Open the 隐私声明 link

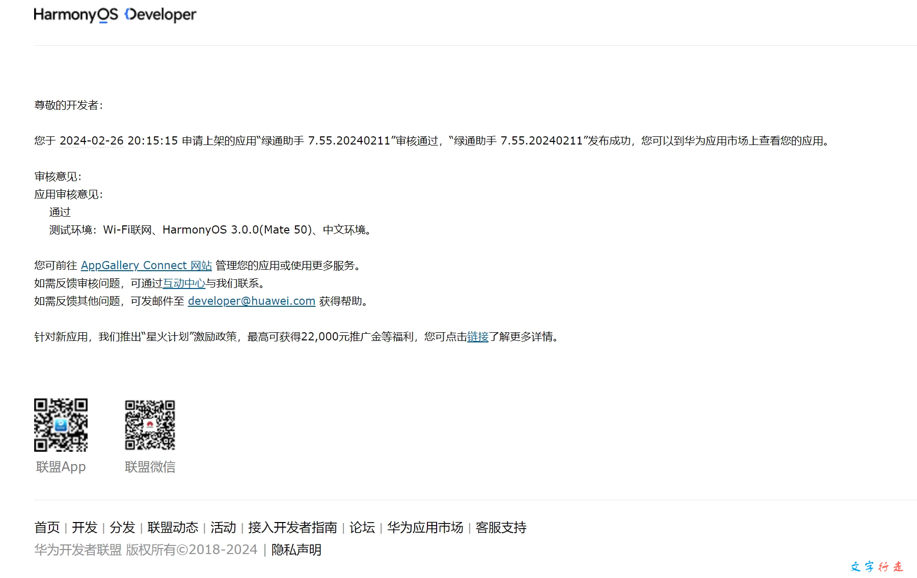[296, 550]
